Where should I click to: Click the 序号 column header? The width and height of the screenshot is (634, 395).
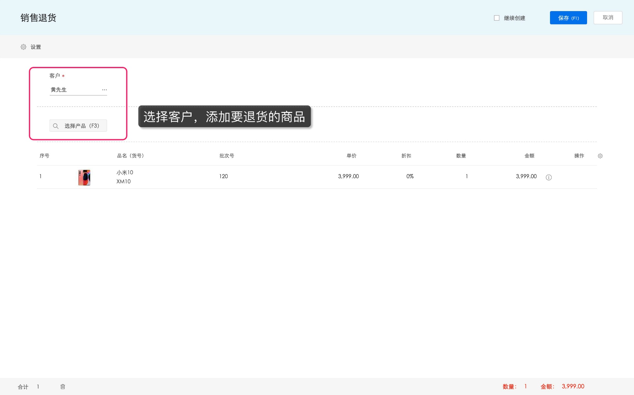click(x=44, y=156)
